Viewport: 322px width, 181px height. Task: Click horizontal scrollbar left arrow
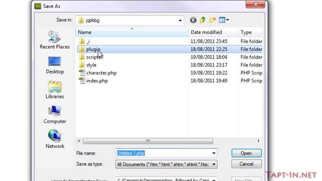pos(79,141)
